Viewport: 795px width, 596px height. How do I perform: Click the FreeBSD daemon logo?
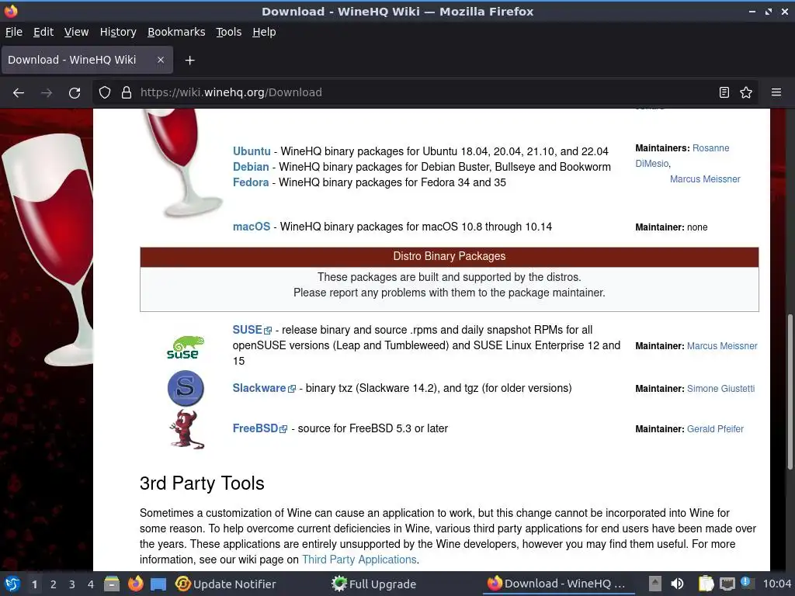(186, 430)
